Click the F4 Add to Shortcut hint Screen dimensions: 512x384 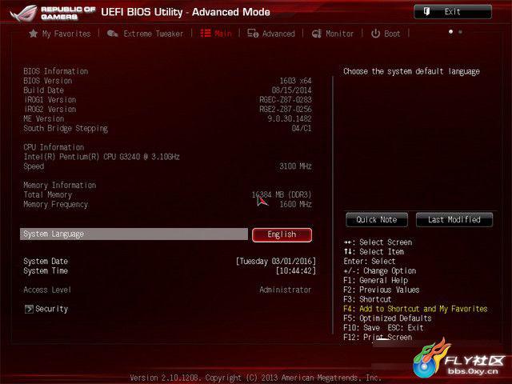point(415,309)
